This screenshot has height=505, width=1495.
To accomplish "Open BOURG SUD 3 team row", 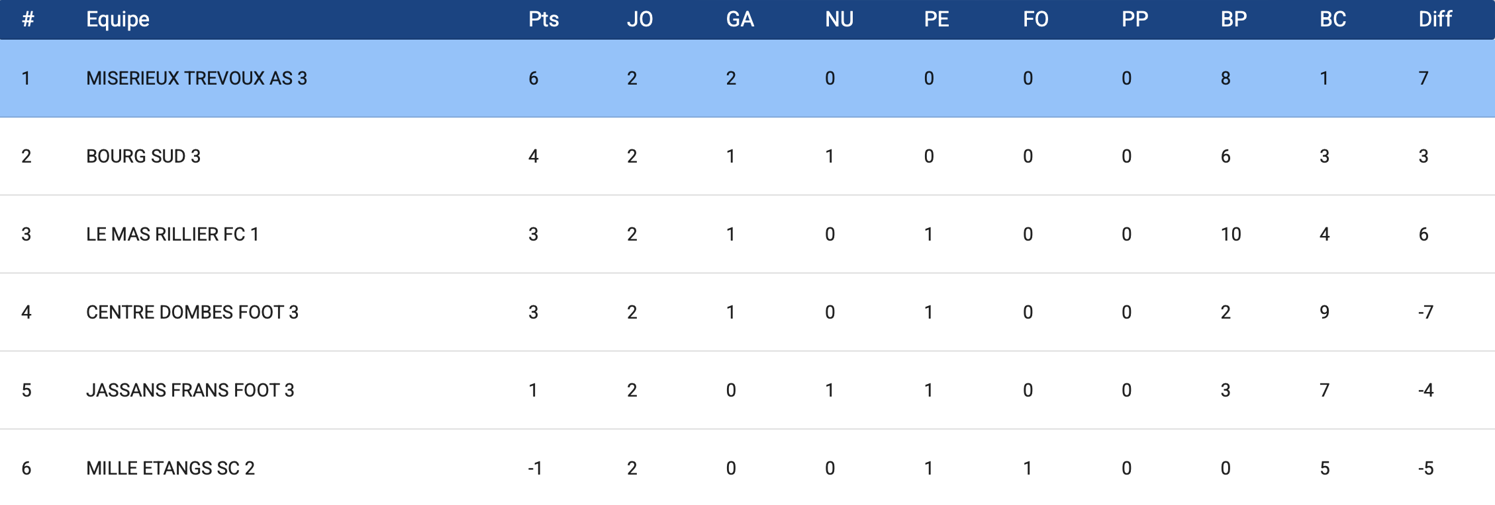I will click(x=143, y=156).
